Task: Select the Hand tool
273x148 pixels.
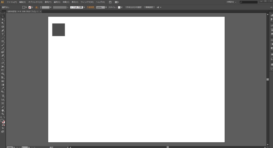Action: pos(3,110)
